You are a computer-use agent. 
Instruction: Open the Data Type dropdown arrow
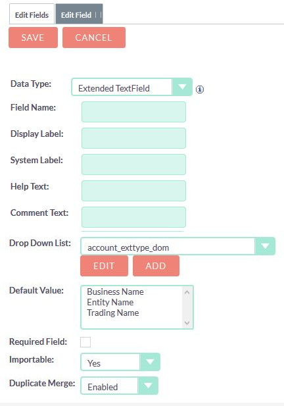tap(182, 87)
